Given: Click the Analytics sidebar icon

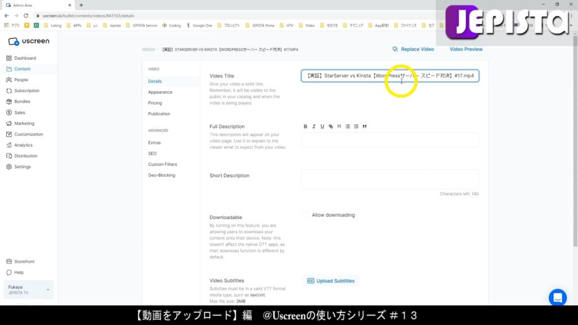Looking at the screenshot, I should 9,145.
